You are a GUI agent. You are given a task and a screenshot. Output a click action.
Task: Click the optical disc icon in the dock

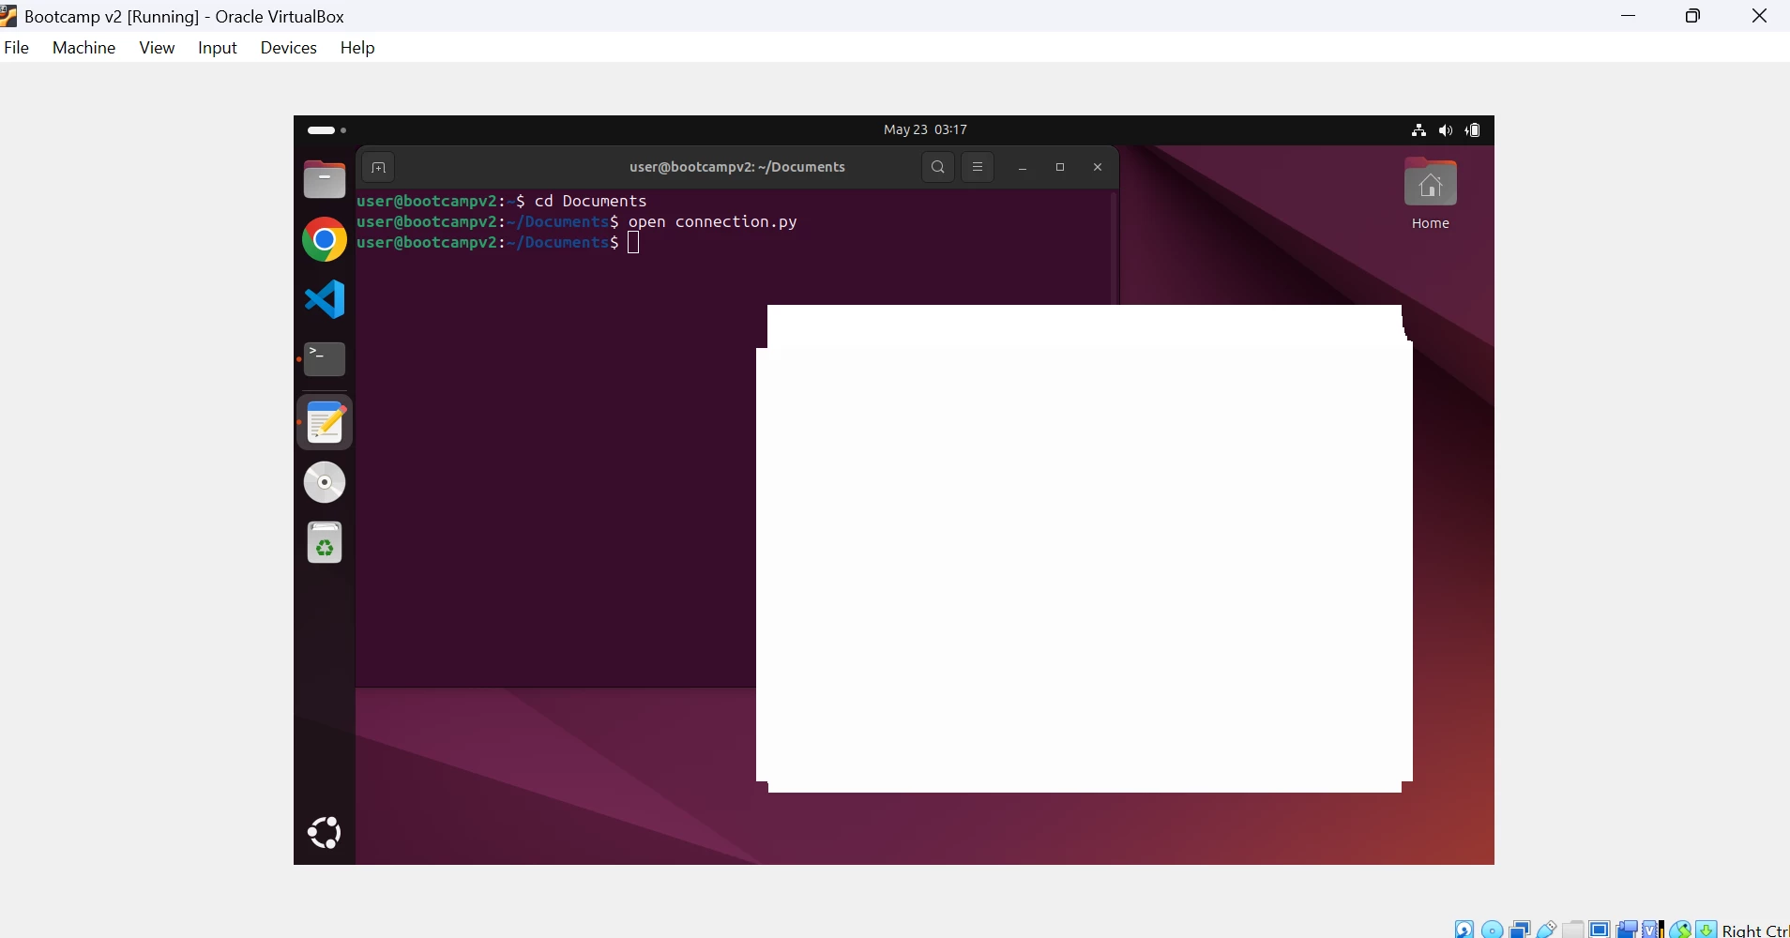coord(325,483)
